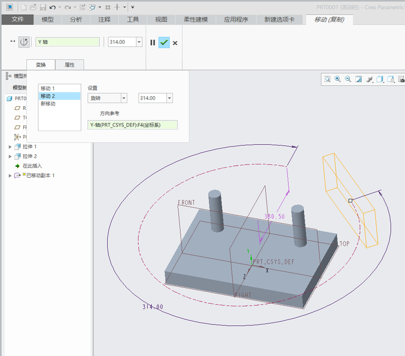Click 新移动 to add a move
405x356 pixels.
(60, 104)
